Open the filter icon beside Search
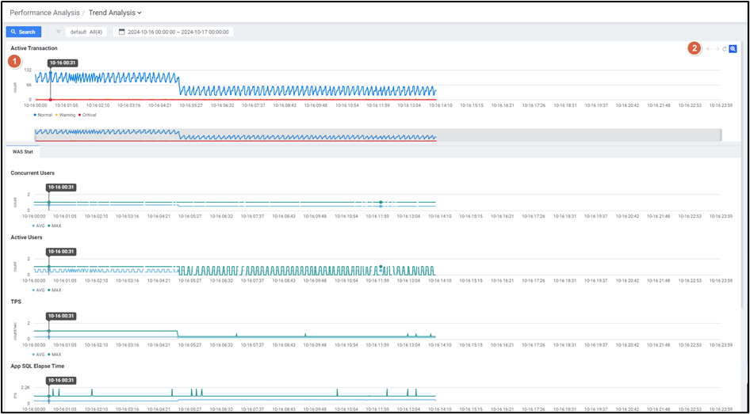Image resolution: width=750 pixels, height=414 pixels. coord(58,32)
